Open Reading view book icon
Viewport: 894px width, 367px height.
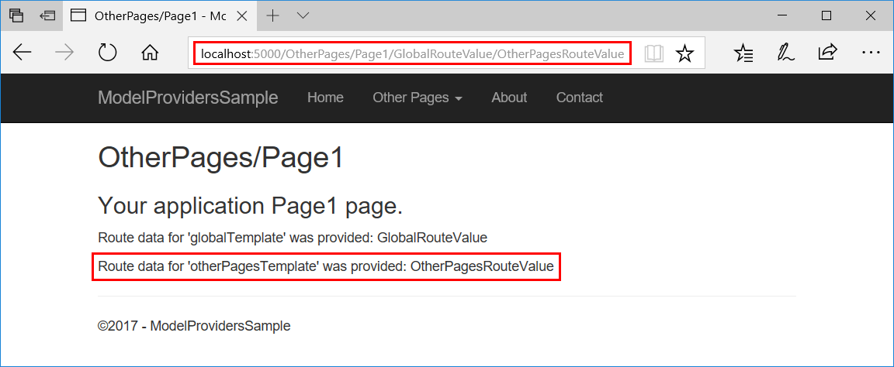point(654,54)
